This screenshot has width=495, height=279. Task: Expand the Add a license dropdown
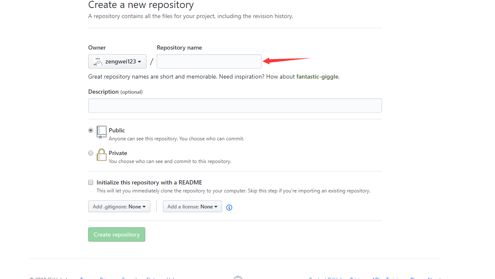[192, 206]
